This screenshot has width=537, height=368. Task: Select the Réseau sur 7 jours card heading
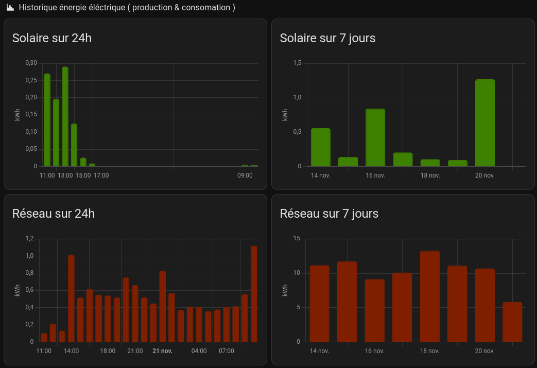pos(329,214)
